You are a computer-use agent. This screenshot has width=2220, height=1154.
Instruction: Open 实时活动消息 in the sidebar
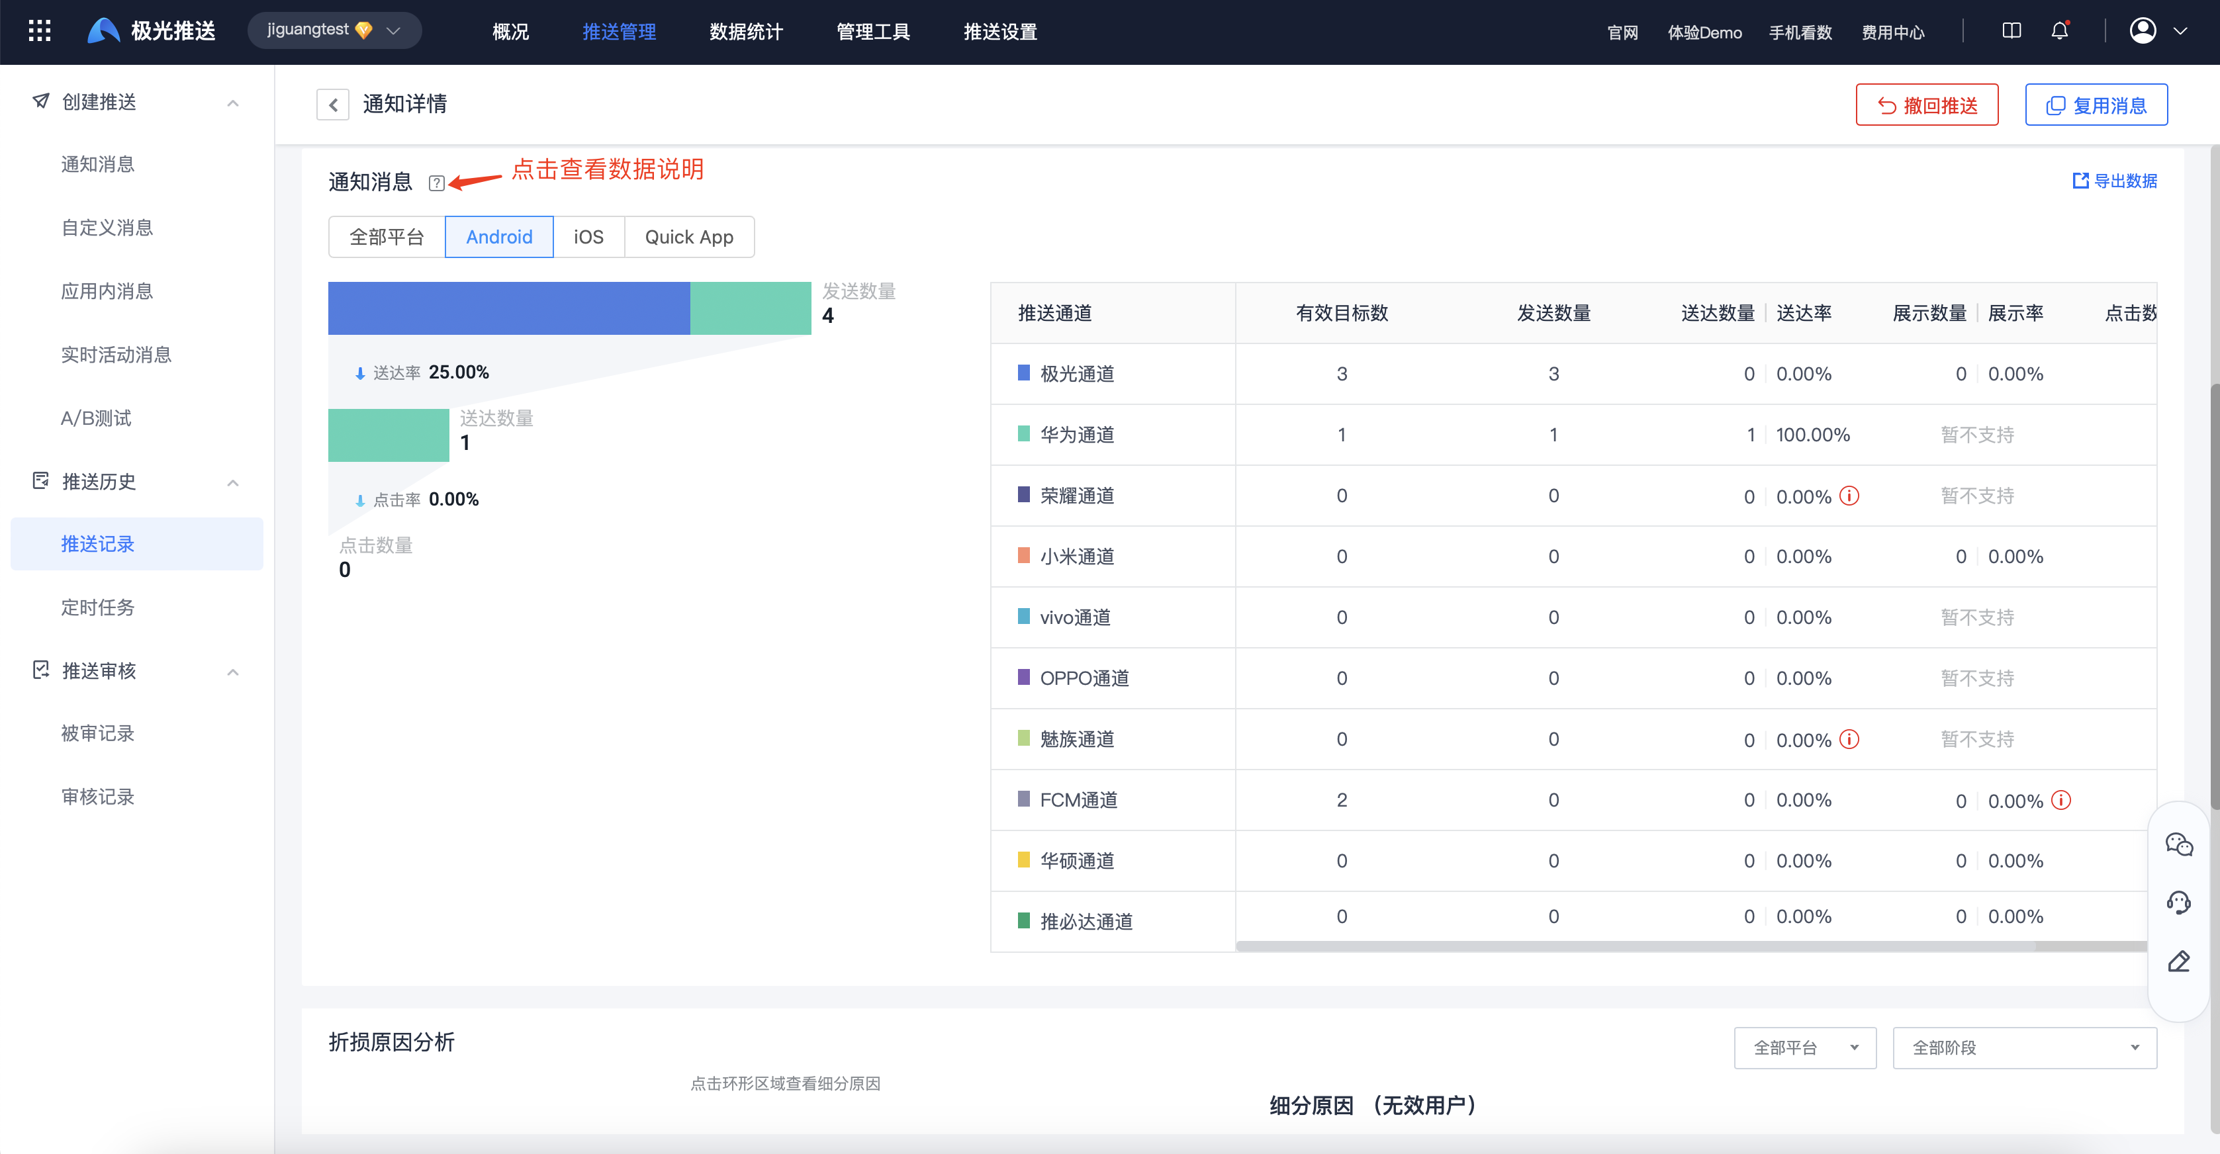point(116,355)
